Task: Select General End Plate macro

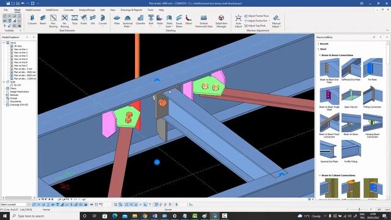Action: click(329, 152)
